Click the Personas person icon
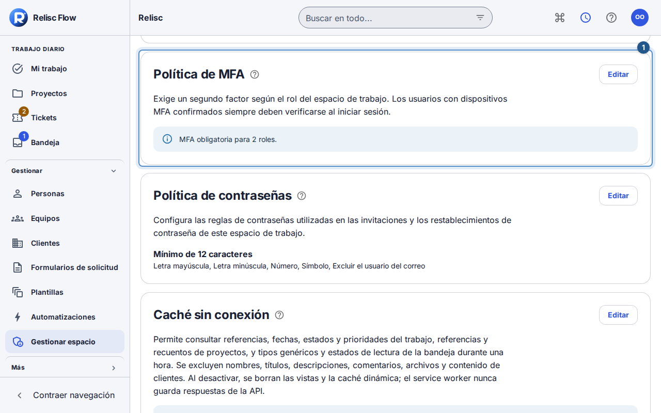This screenshot has width=661, height=413. point(18,194)
